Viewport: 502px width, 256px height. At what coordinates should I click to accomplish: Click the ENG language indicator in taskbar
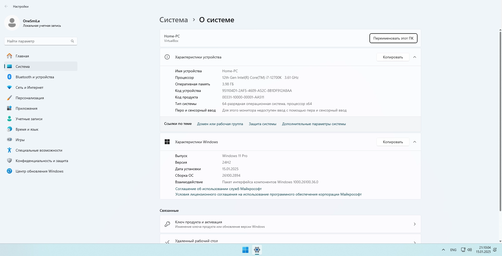pos(453,250)
